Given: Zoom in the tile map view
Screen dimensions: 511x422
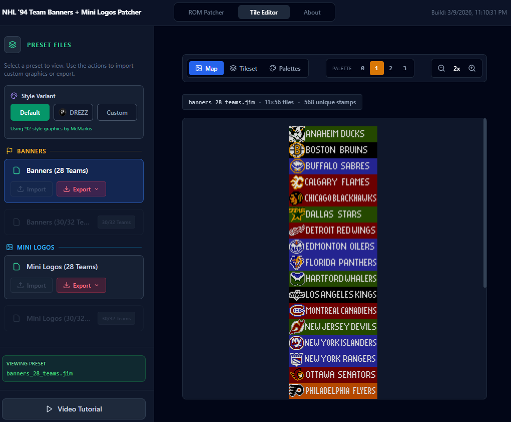Looking at the screenshot, I should pos(472,68).
